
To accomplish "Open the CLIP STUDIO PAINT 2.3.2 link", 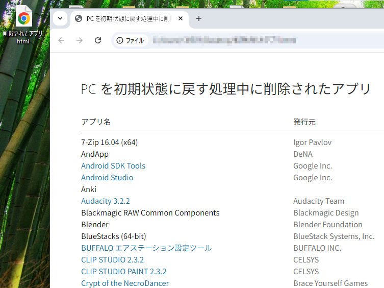I will point(123,271).
